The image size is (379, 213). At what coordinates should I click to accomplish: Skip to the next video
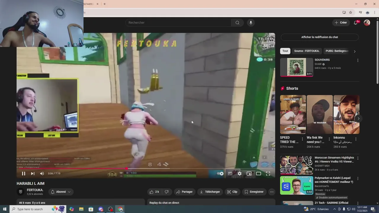pyautogui.click(x=33, y=174)
